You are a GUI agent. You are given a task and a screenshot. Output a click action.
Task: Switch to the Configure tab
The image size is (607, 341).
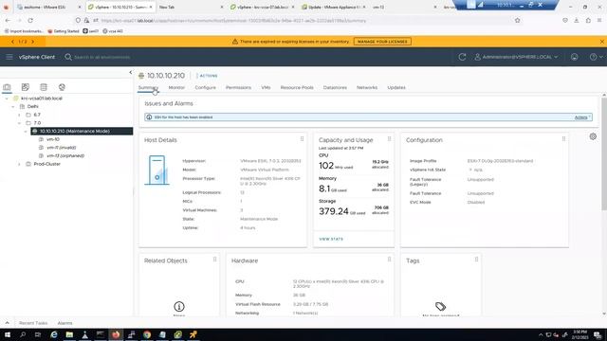pyautogui.click(x=205, y=88)
